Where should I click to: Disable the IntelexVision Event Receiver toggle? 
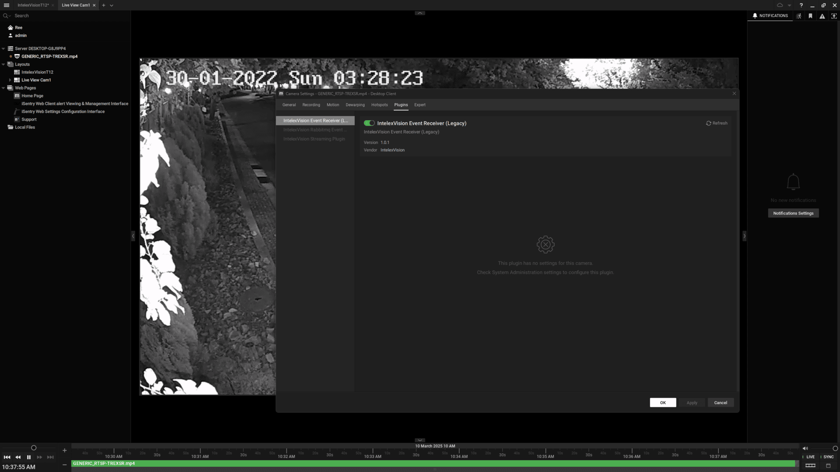tap(369, 123)
